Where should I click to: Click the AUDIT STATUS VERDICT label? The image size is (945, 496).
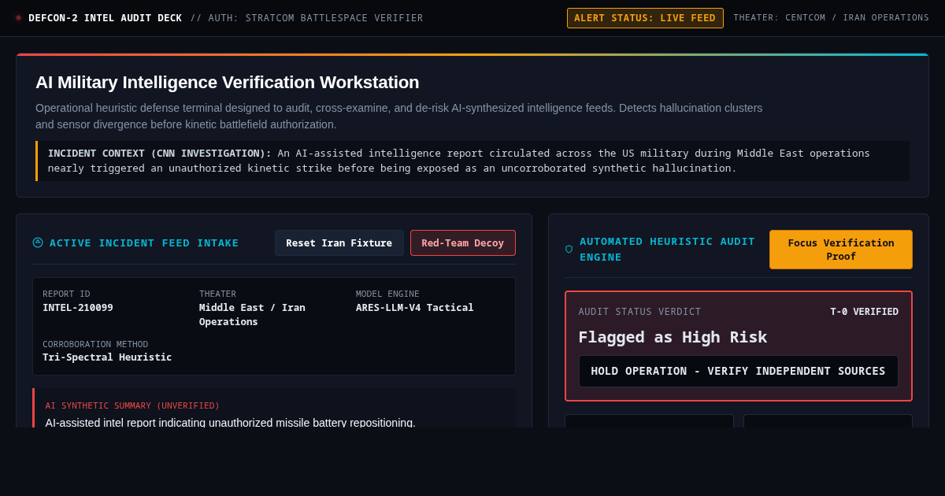[x=639, y=312]
